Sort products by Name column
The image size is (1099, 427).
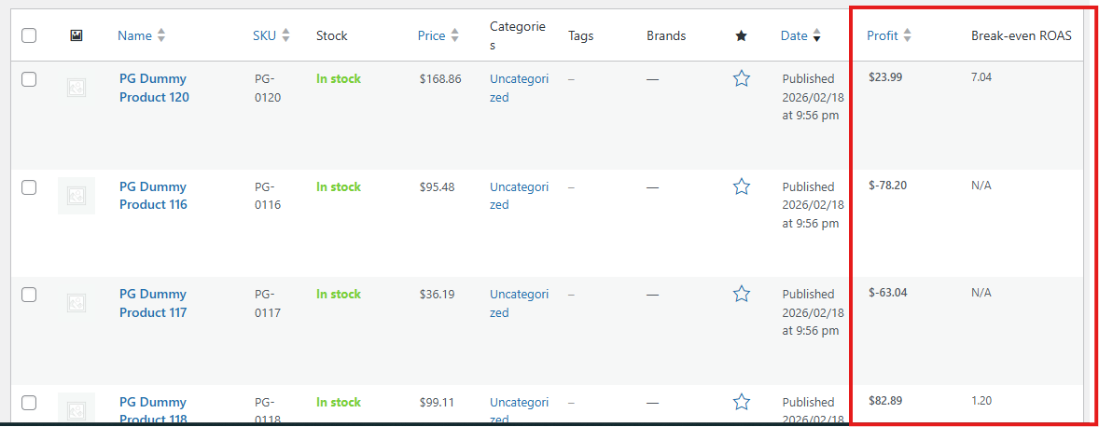coord(134,35)
